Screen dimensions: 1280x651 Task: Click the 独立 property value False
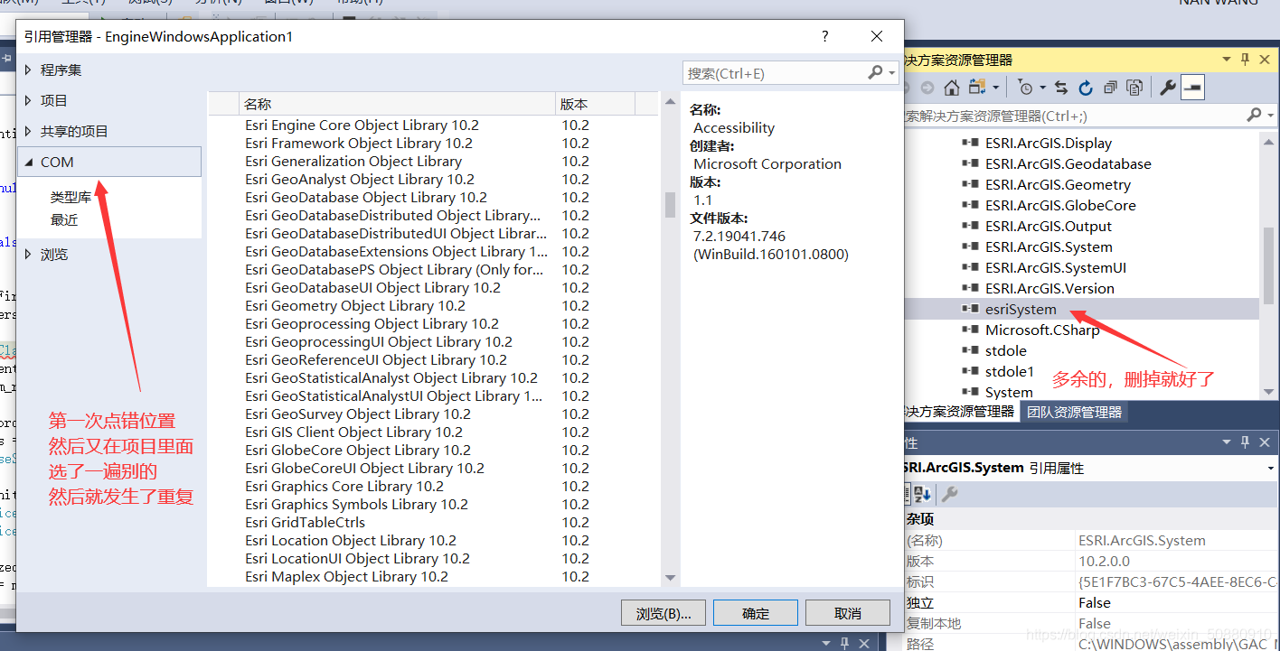click(x=1094, y=602)
